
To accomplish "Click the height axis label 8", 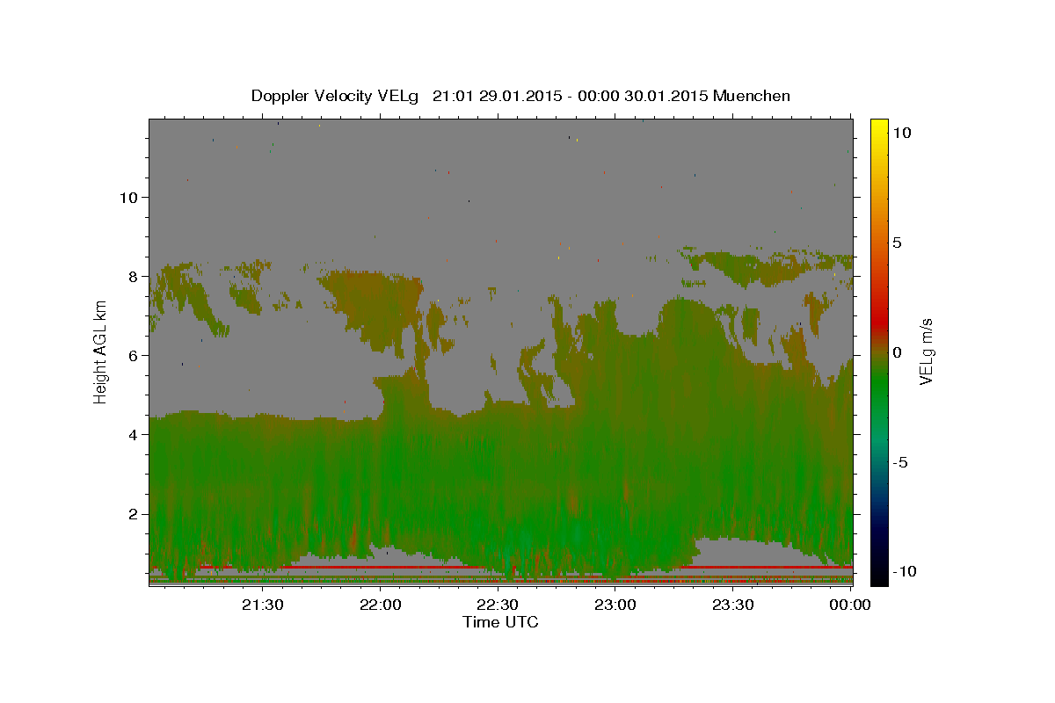I will pos(133,276).
